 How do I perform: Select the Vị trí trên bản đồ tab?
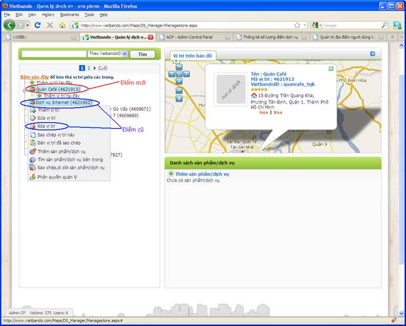tap(193, 56)
